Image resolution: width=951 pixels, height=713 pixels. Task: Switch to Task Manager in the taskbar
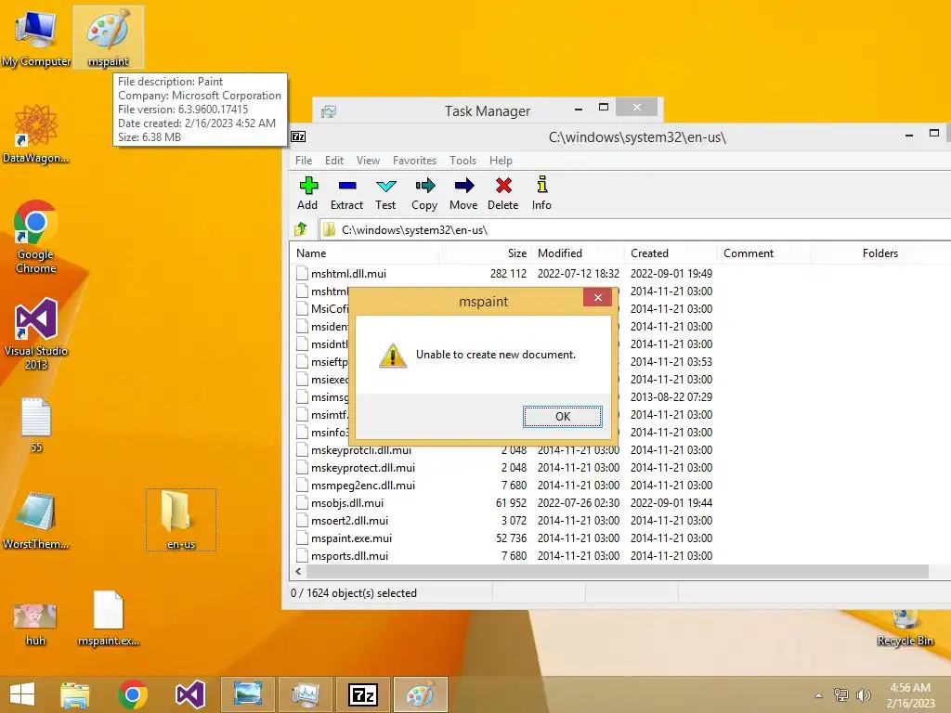tap(305, 694)
